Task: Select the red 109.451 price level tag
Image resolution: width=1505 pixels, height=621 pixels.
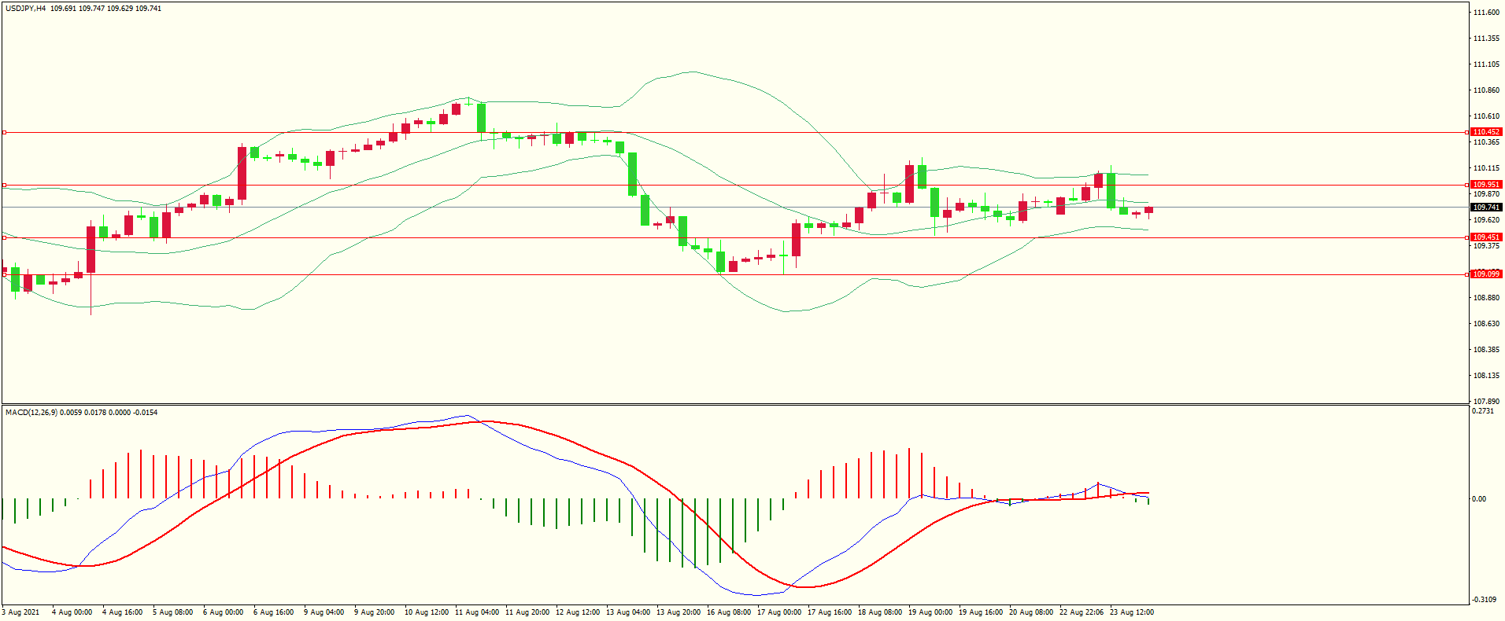Action: pyautogui.click(x=1487, y=237)
